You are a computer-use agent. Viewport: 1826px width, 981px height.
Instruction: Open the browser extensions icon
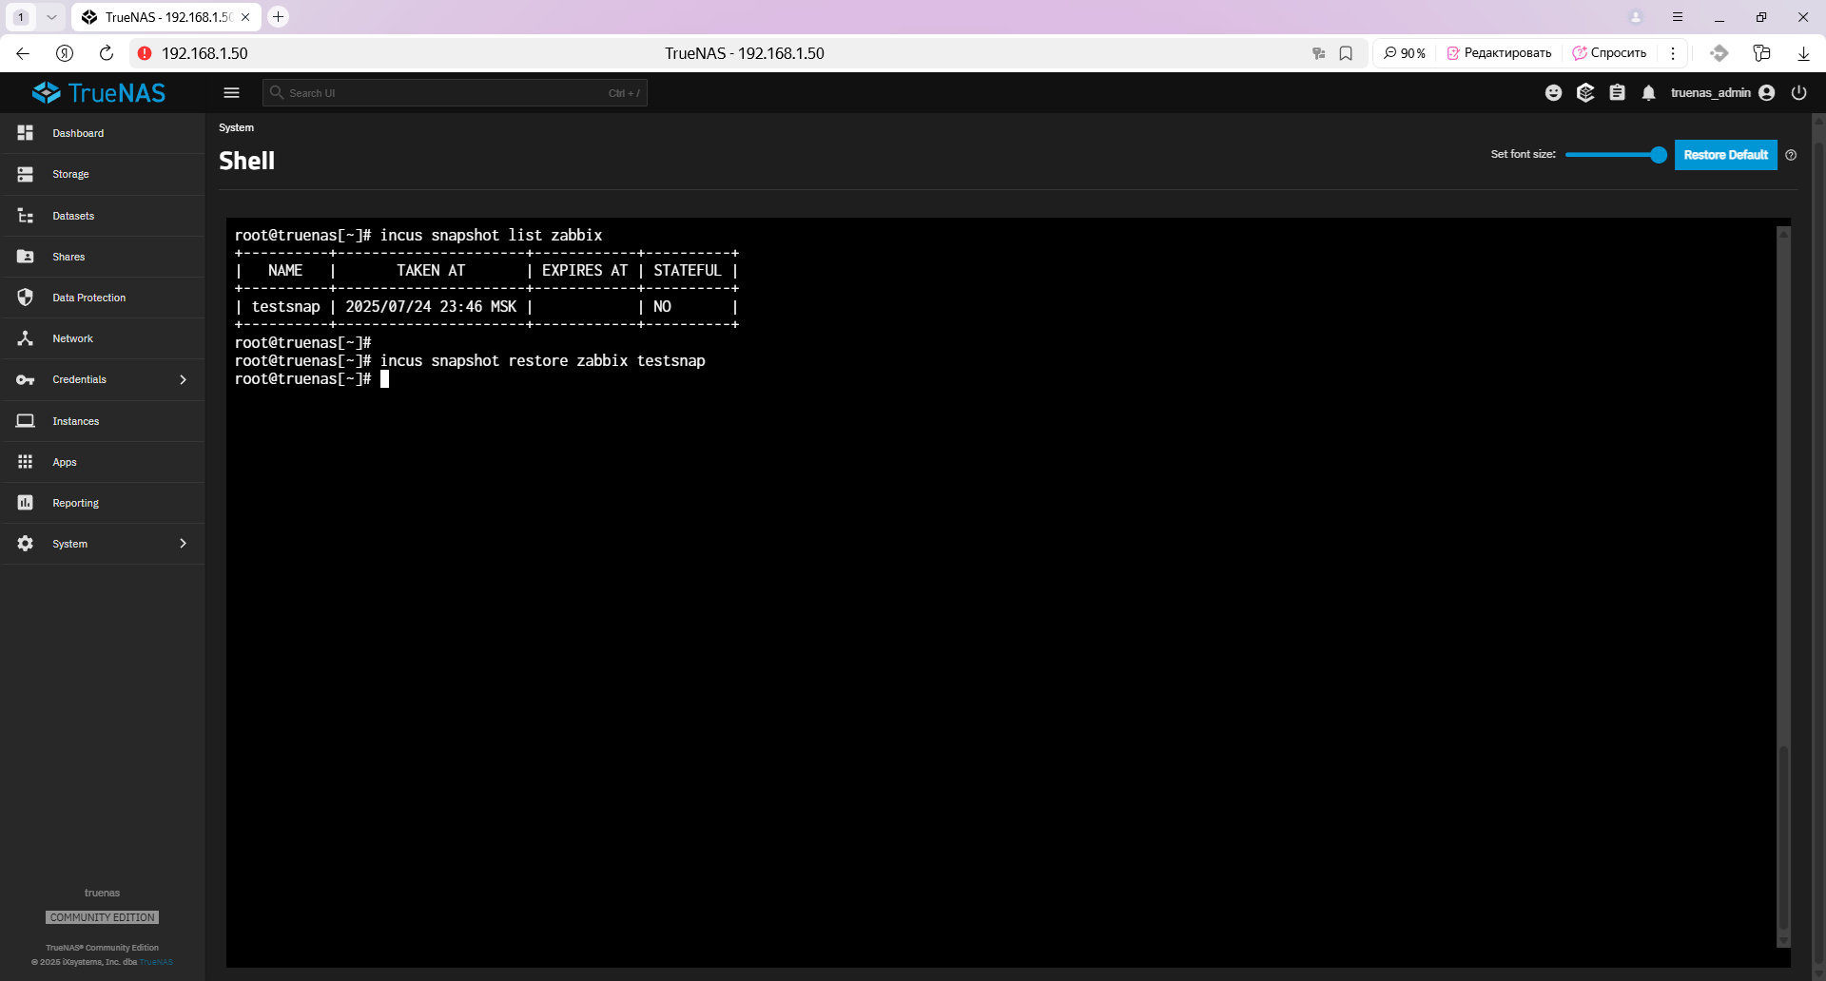coord(1761,53)
